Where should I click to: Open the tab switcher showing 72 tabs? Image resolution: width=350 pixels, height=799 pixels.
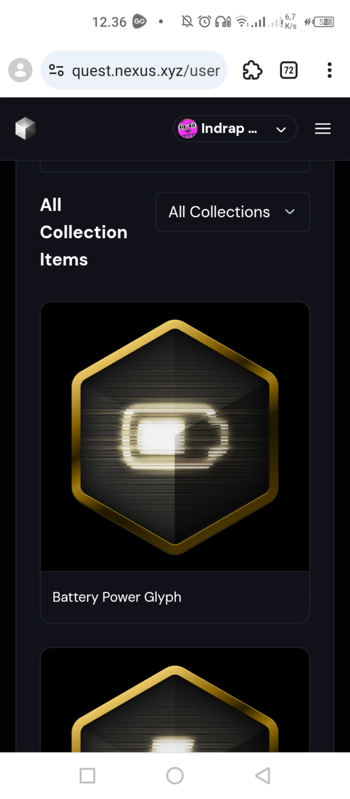click(289, 70)
